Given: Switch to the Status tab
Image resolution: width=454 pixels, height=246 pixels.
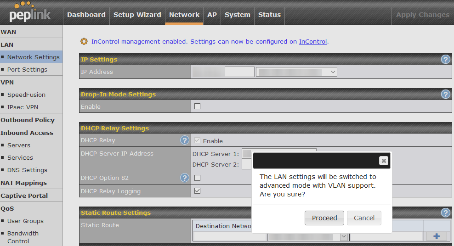Looking at the screenshot, I should point(269,15).
